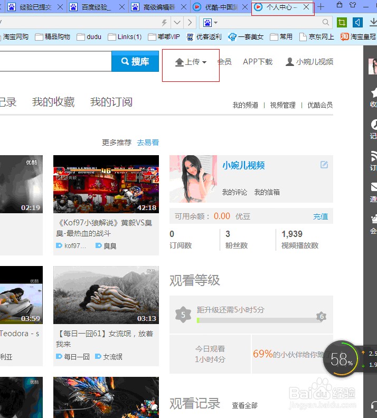Click the level 5 badge icon
Image resolution: width=377 pixels, height=418 pixels.
coord(183,315)
